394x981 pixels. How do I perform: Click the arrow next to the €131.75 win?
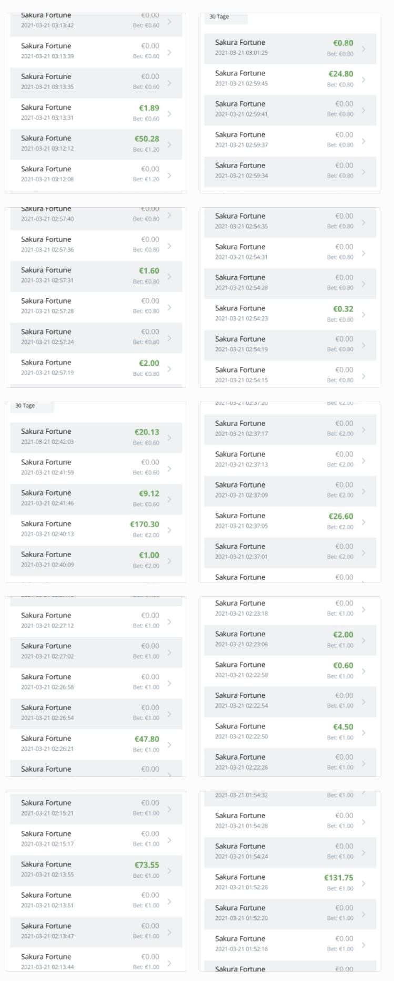point(363,883)
